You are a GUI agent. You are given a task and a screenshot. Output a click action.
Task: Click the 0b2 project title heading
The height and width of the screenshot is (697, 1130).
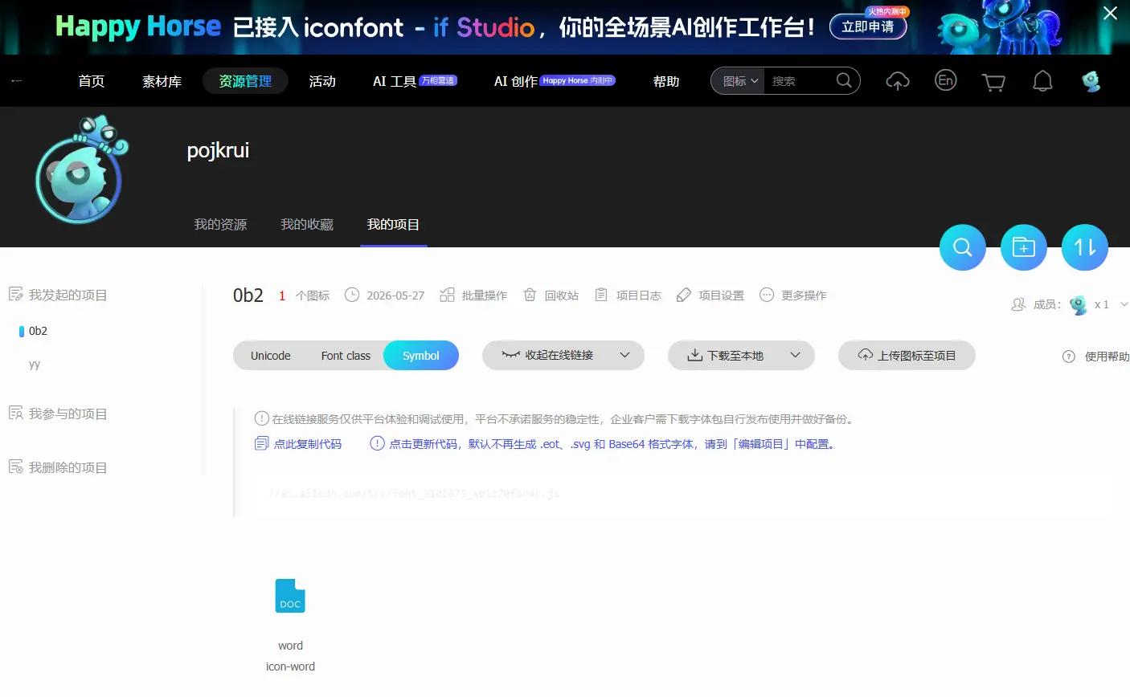point(248,296)
